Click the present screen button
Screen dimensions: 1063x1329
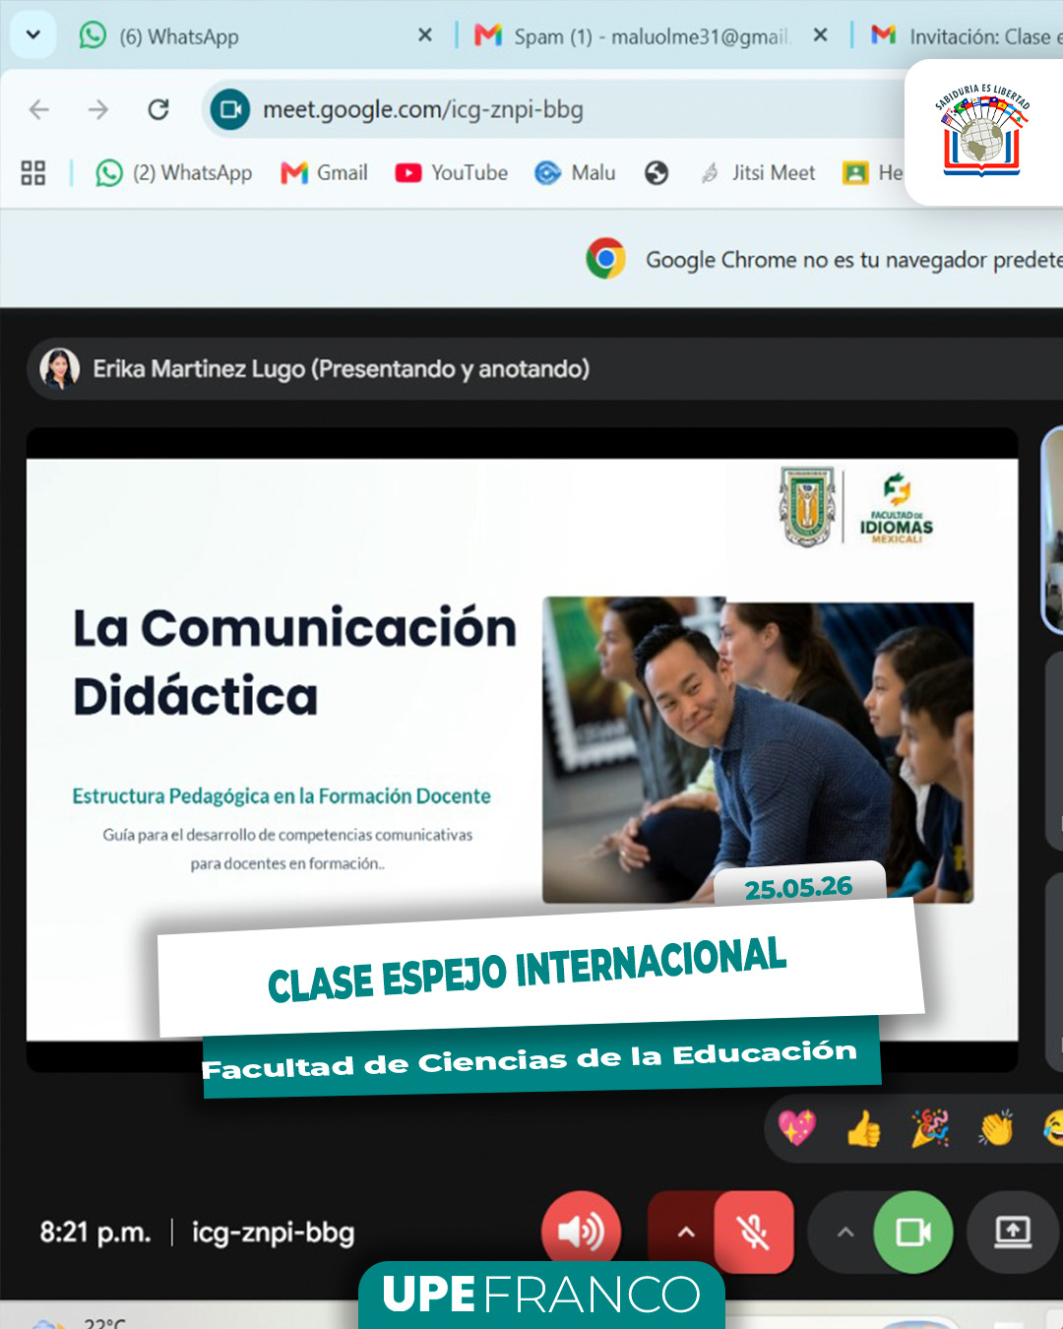(x=1012, y=1232)
